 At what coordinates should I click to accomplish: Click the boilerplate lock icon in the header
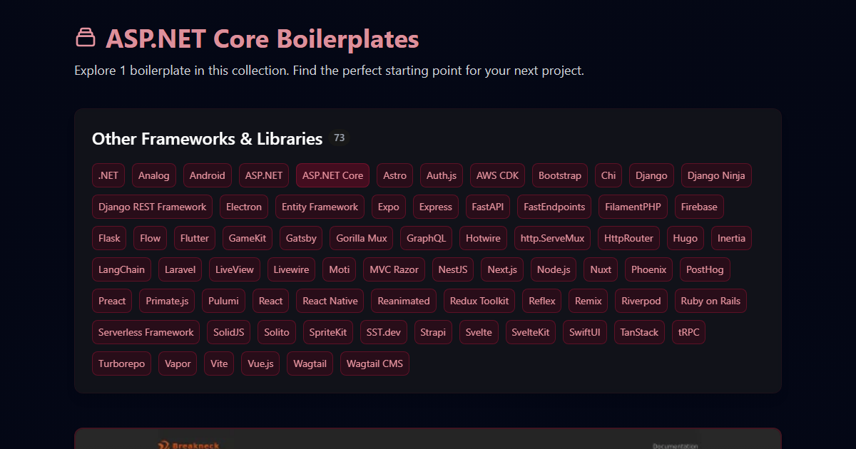coord(86,37)
